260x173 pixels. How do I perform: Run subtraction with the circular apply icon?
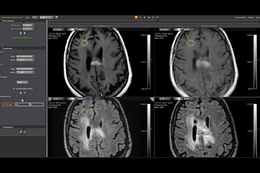click(x=20, y=93)
